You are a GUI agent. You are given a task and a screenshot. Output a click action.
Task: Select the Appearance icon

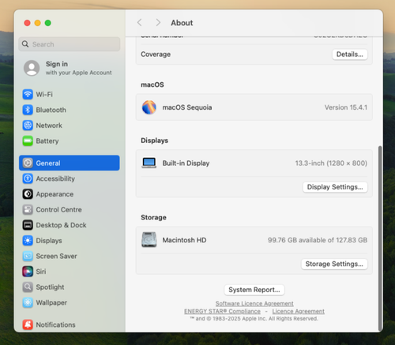pyautogui.click(x=28, y=194)
